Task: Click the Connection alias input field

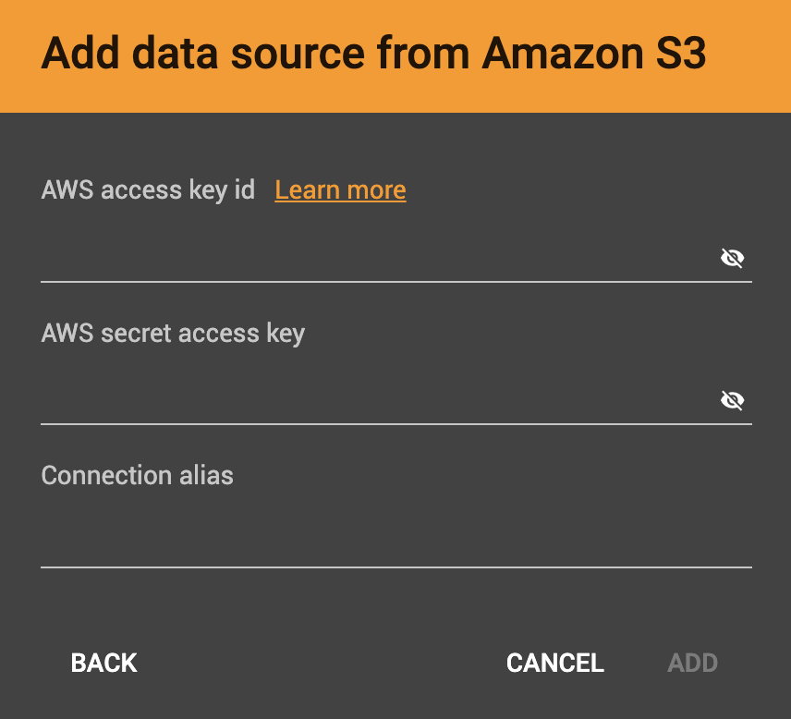Action: click(x=370, y=545)
